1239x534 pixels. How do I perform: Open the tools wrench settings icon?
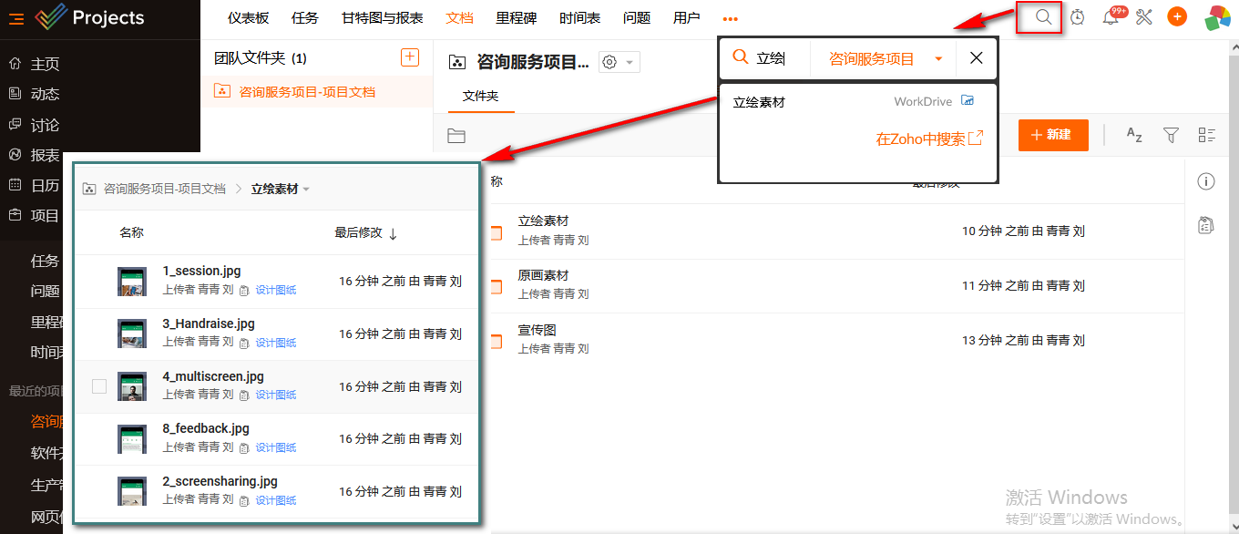point(1144,17)
